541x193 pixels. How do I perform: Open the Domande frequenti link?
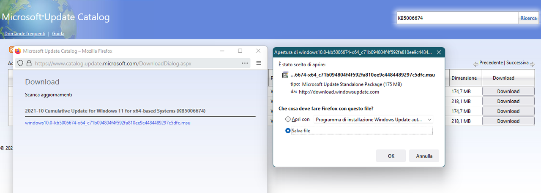tap(25, 34)
